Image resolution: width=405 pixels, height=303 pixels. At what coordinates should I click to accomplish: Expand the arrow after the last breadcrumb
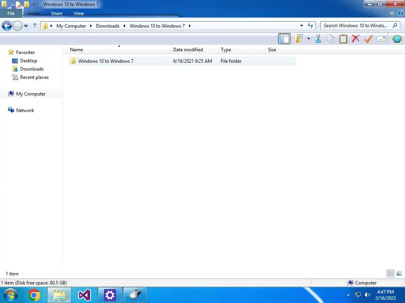189,26
